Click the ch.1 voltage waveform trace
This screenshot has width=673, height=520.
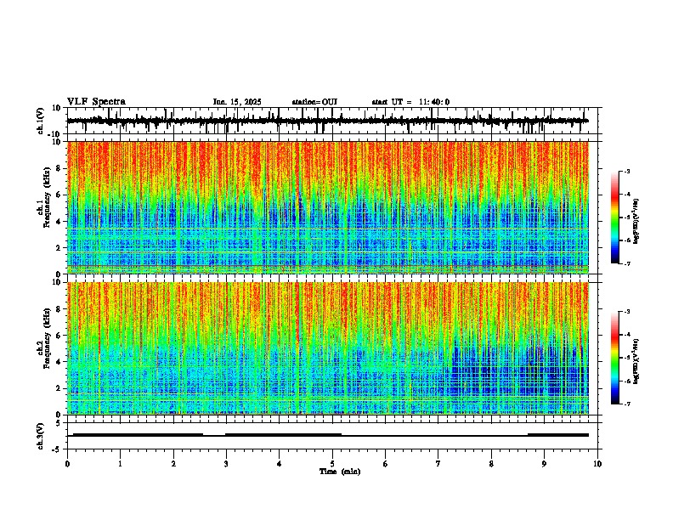(x=327, y=121)
